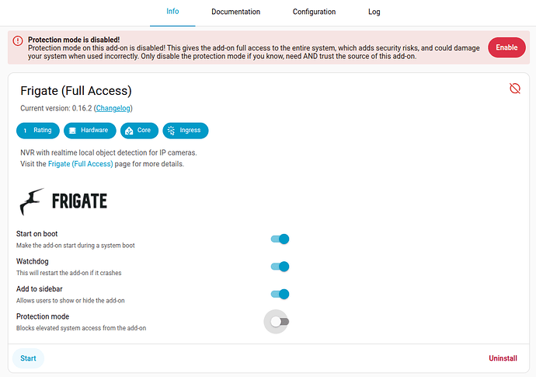Toggle Add to sidebar off

pyautogui.click(x=280, y=294)
